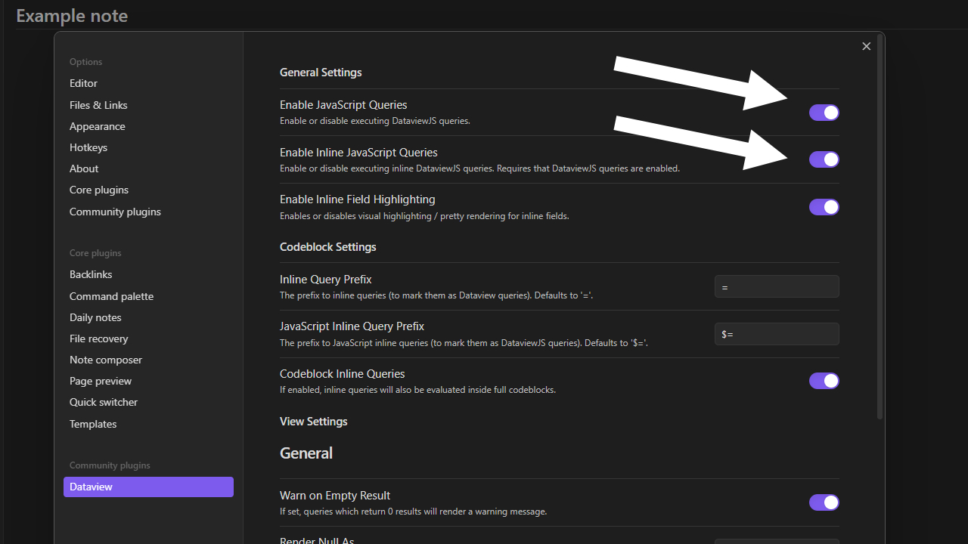
Task: Close the settings dialog with X icon
Action: click(x=866, y=47)
